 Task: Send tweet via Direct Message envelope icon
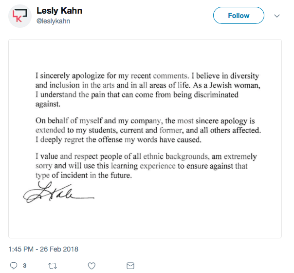[x=130, y=266]
